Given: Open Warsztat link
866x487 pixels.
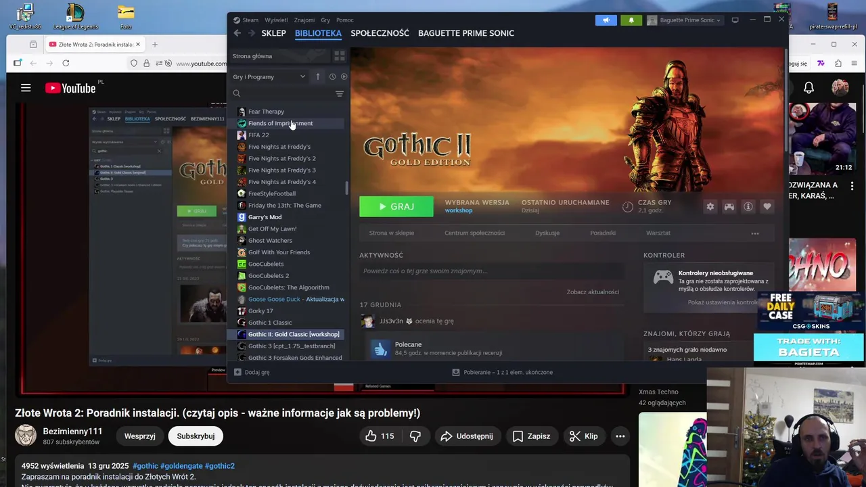Looking at the screenshot, I should click(658, 233).
